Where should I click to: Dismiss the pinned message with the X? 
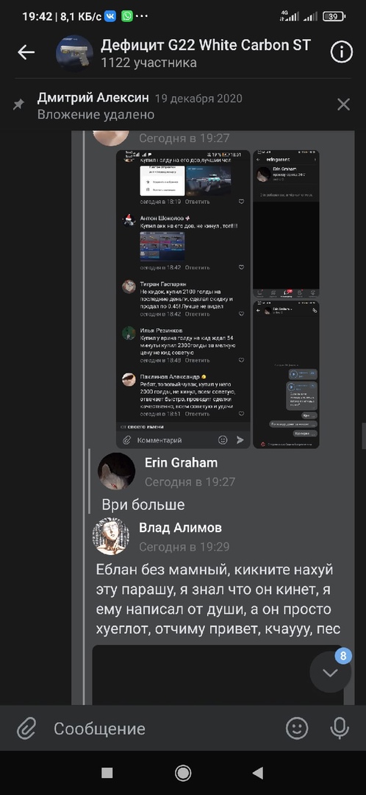344,105
